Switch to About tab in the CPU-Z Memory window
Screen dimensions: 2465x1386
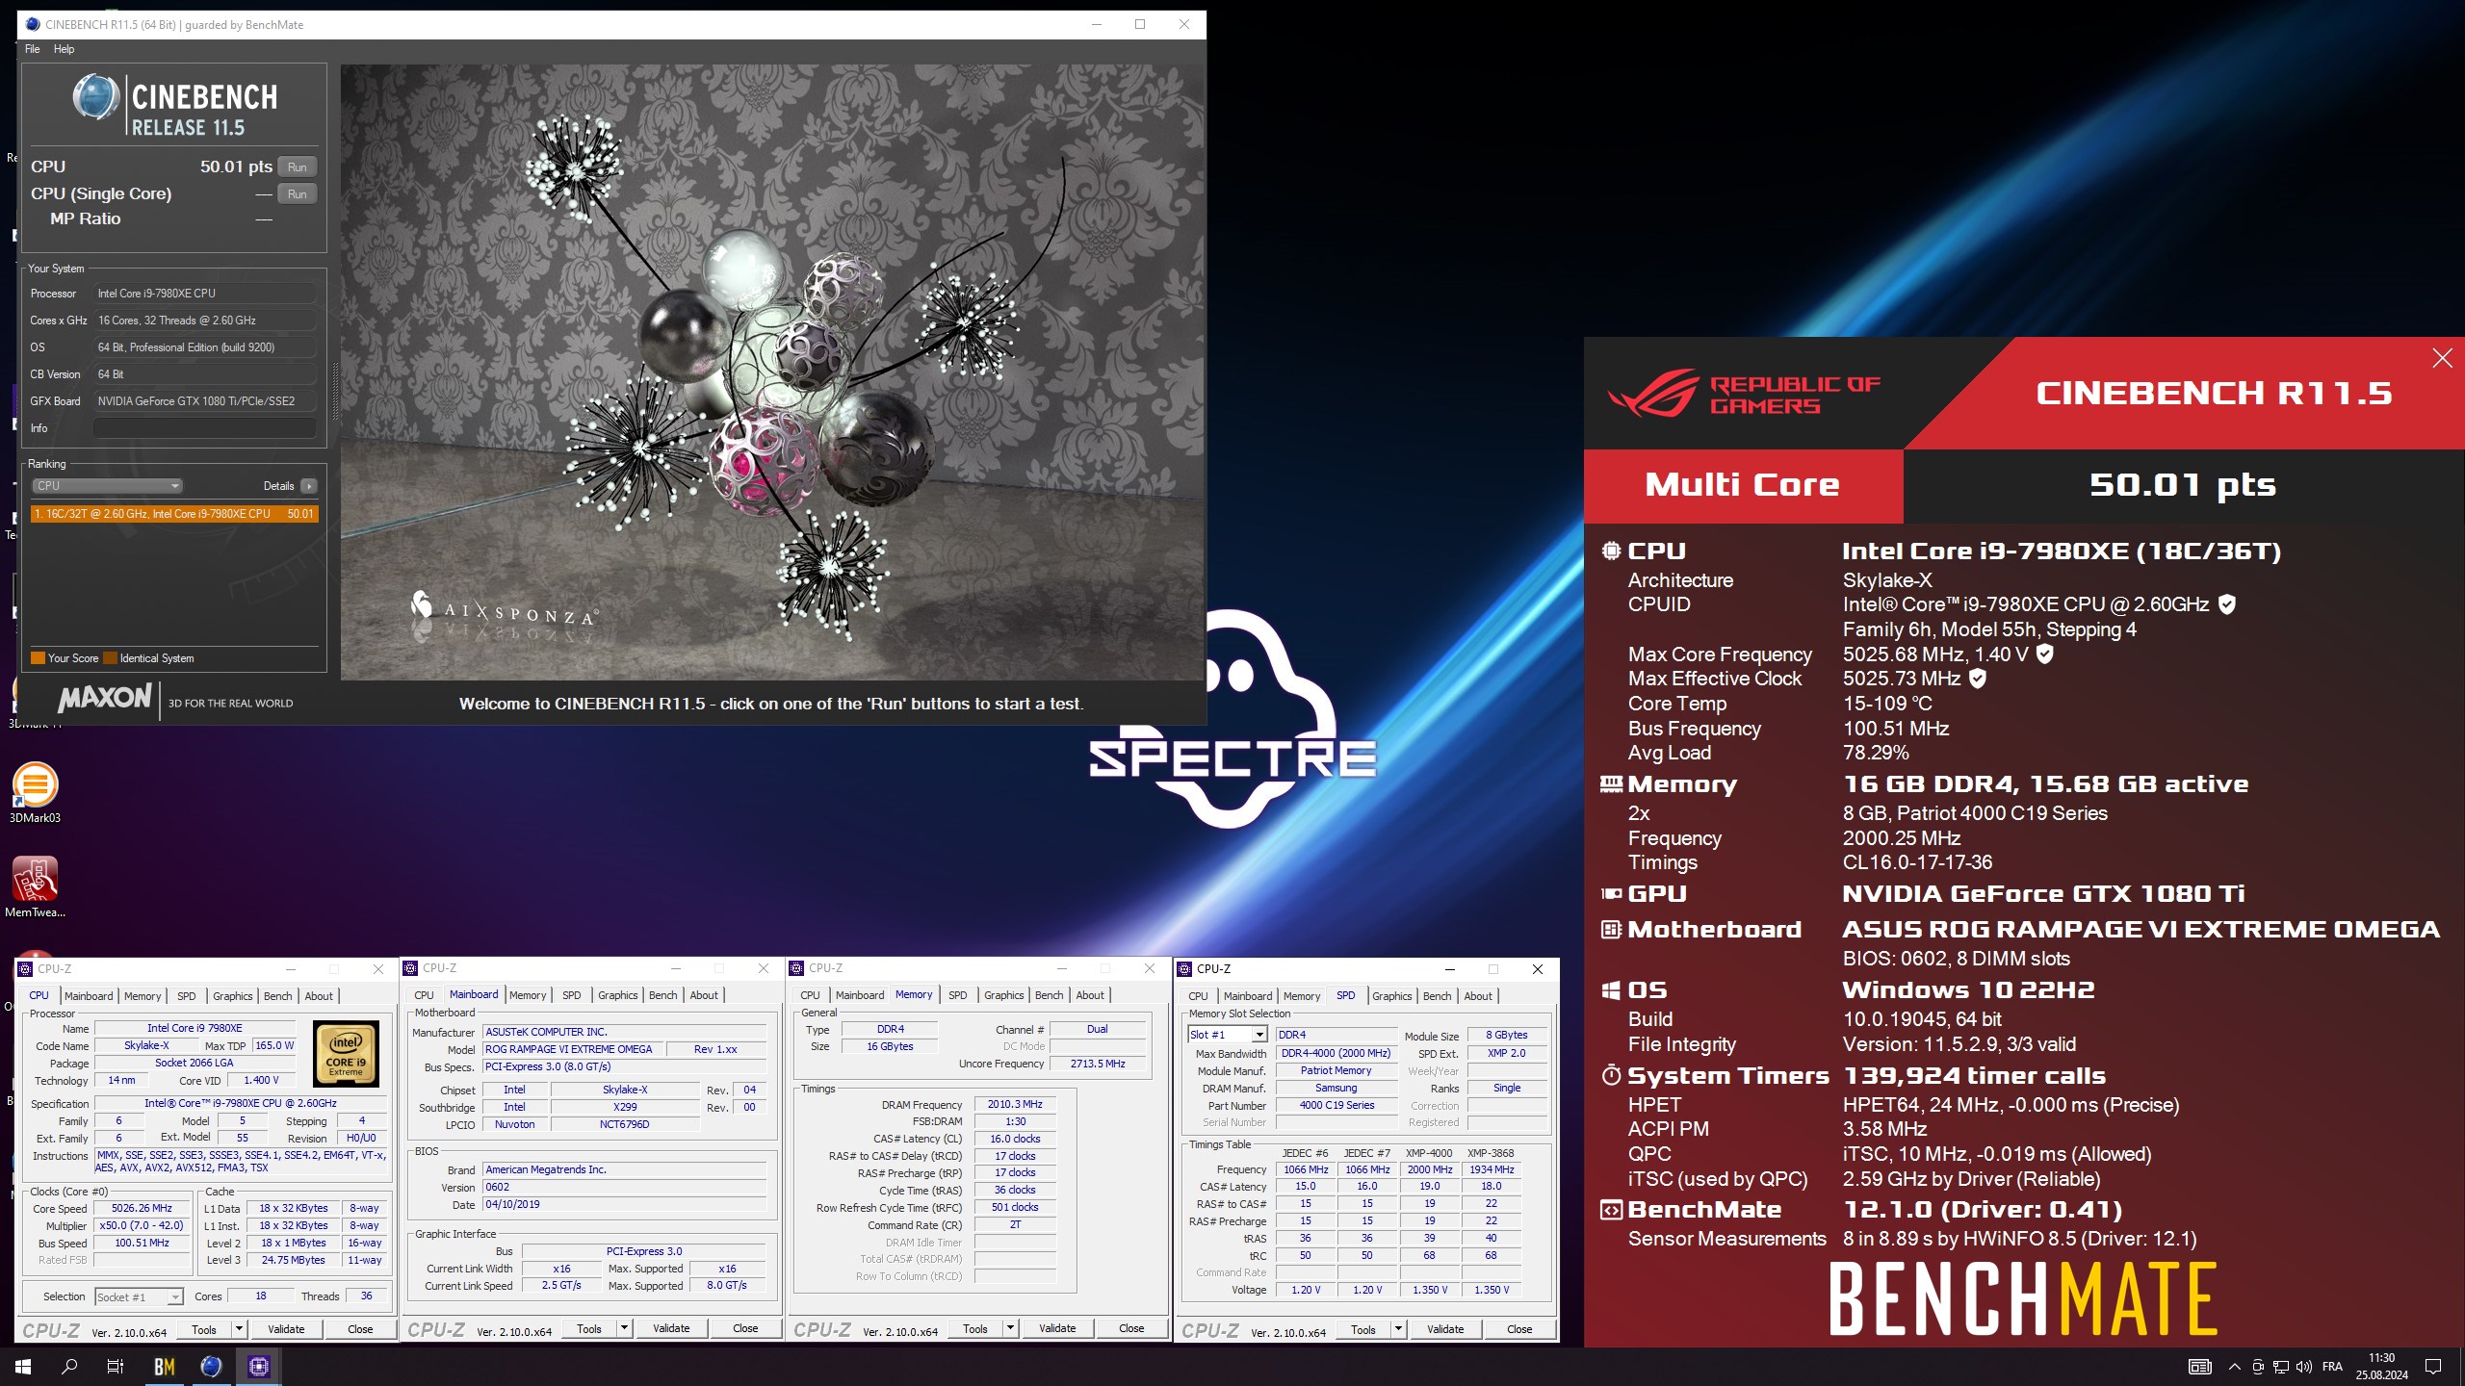pos(1090,995)
